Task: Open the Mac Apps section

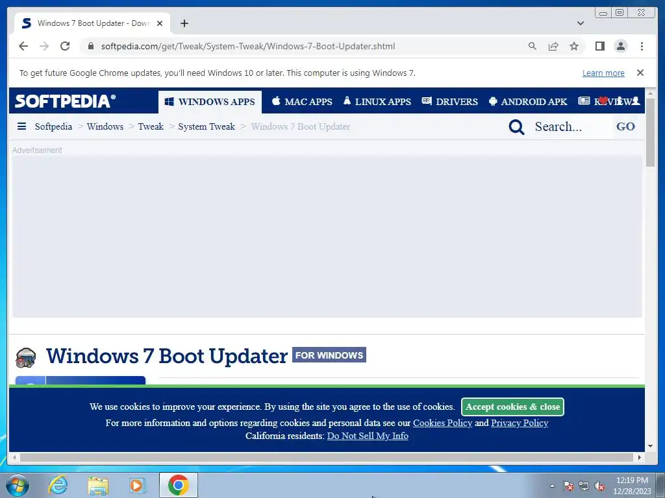Action: (302, 102)
